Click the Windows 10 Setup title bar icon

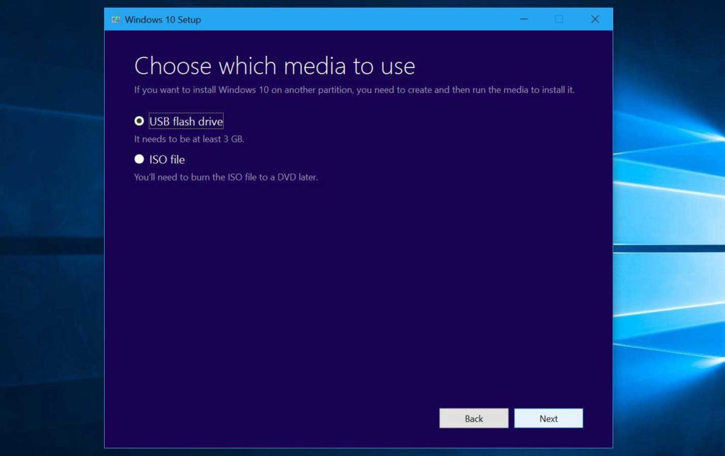[x=116, y=19]
